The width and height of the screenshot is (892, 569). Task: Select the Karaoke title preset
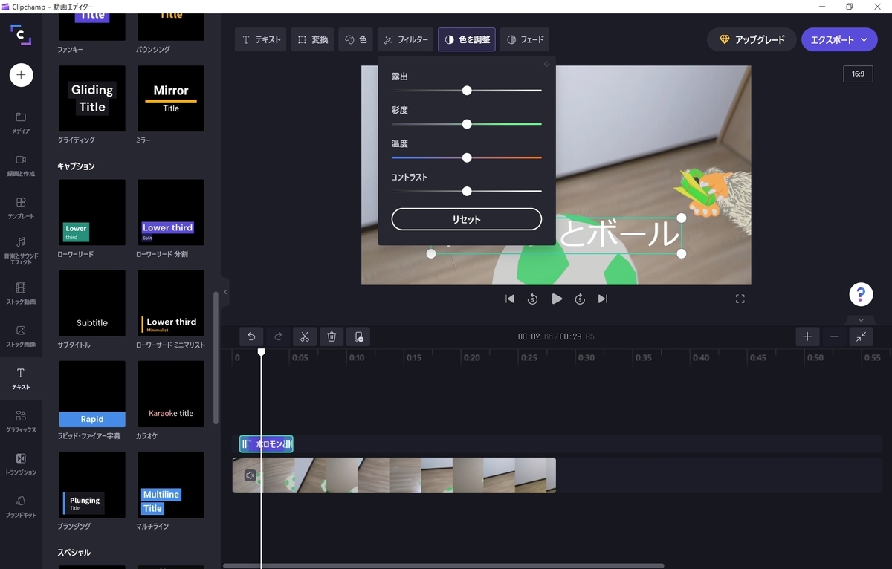click(171, 394)
